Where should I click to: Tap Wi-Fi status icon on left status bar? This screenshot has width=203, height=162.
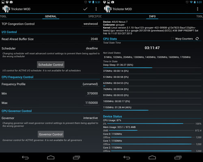90,2
